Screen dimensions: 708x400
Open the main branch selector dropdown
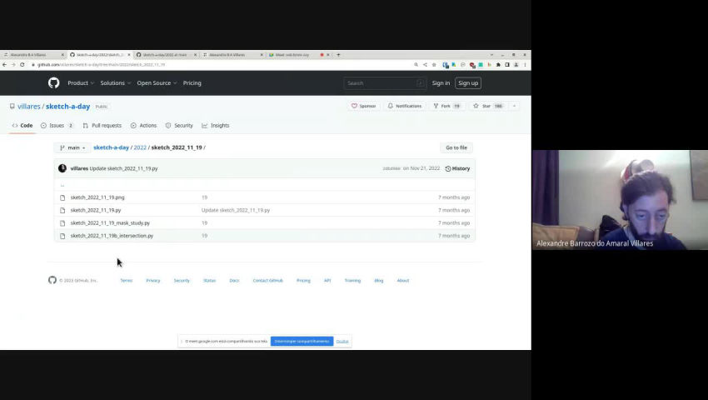click(x=72, y=147)
